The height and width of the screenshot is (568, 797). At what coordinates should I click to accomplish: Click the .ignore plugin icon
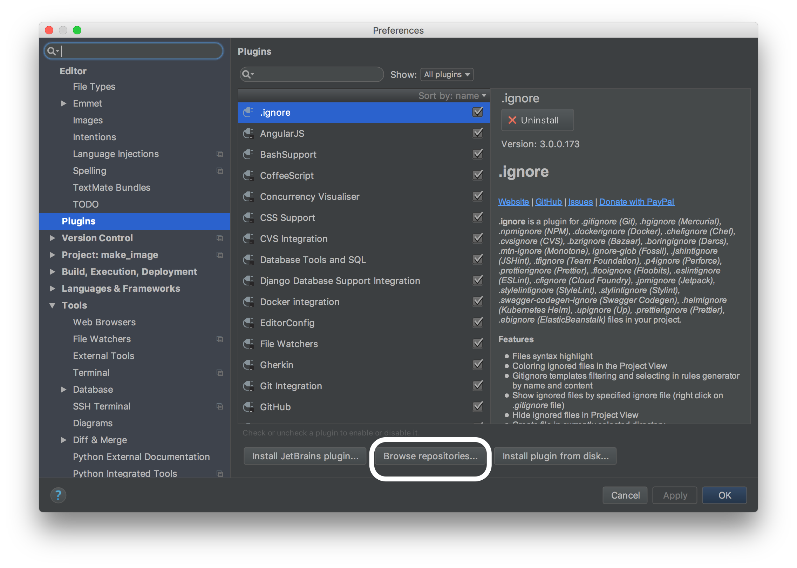(x=248, y=112)
